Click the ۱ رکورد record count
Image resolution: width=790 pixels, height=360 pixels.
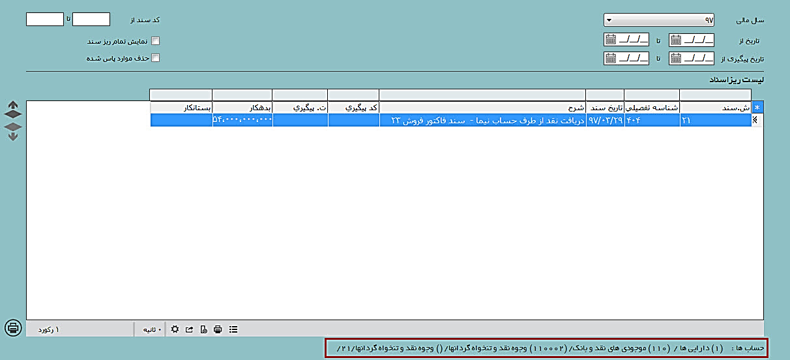coord(48,329)
